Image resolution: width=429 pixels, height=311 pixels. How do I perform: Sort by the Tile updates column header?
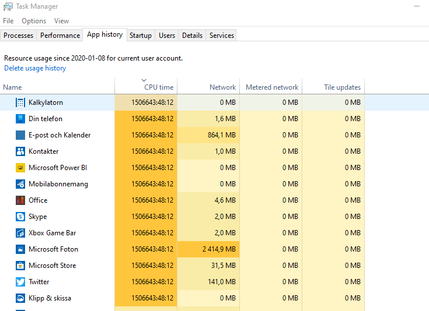pyautogui.click(x=333, y=87)
